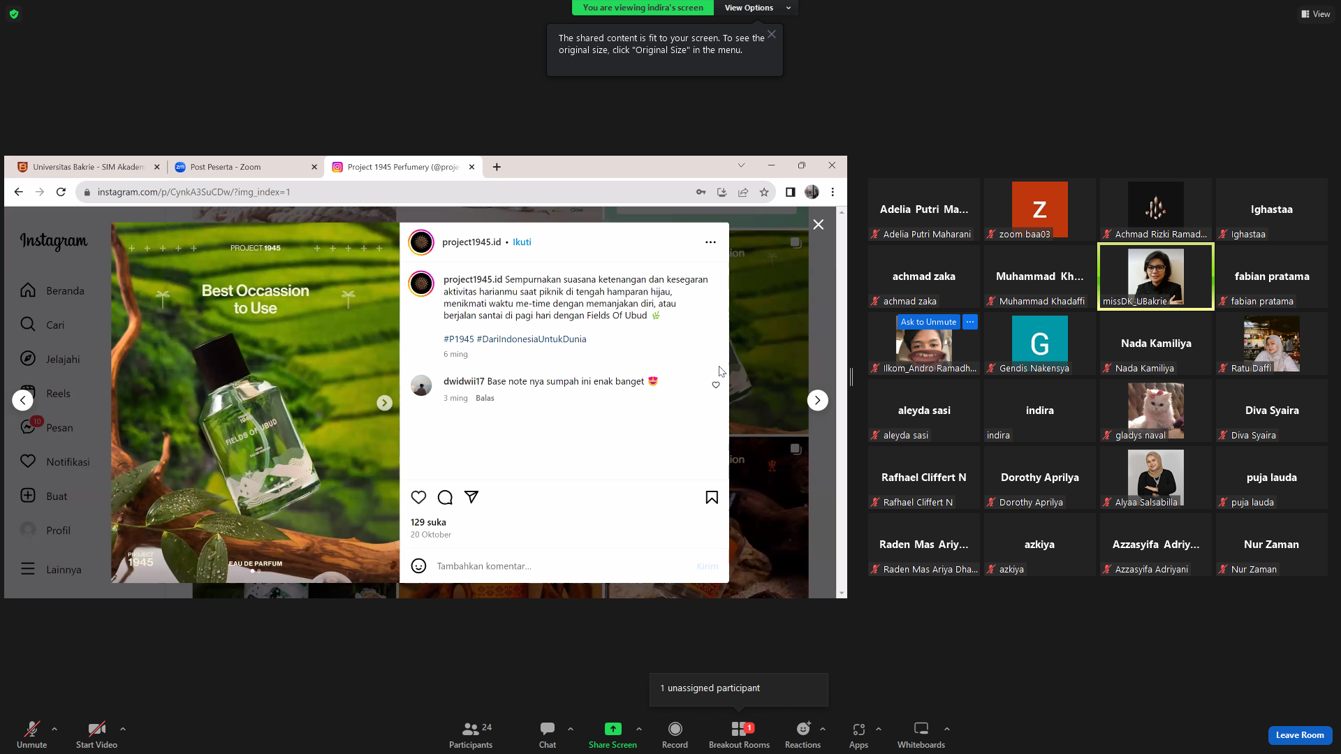Go to next image in carousel
Viewport: 1341px width, 754px height.
tap(384, 403)
